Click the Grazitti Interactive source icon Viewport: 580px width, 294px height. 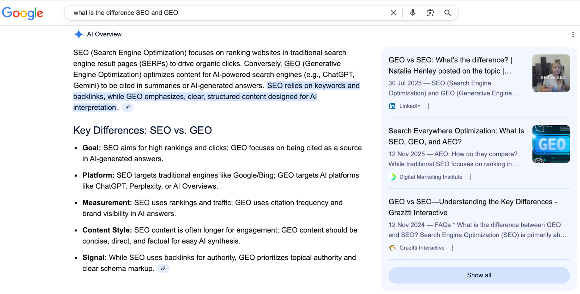pos(392,248)
